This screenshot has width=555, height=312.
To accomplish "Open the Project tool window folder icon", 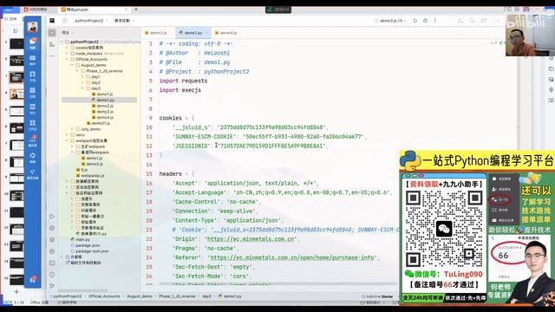I will point(52,33).
